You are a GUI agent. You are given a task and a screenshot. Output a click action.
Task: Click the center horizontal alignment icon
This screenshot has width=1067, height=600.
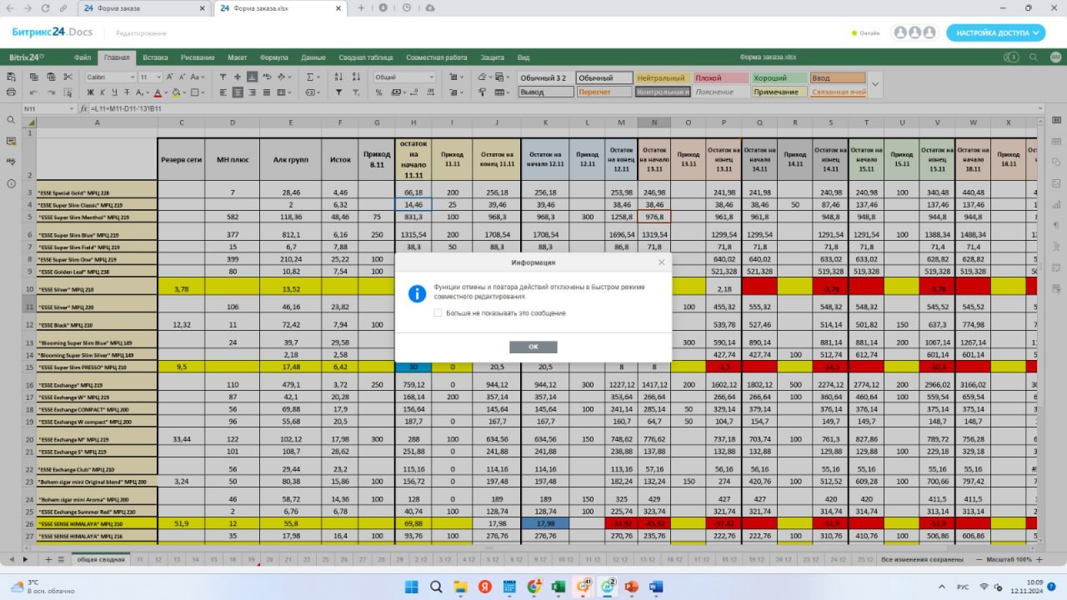pos(238,92)
